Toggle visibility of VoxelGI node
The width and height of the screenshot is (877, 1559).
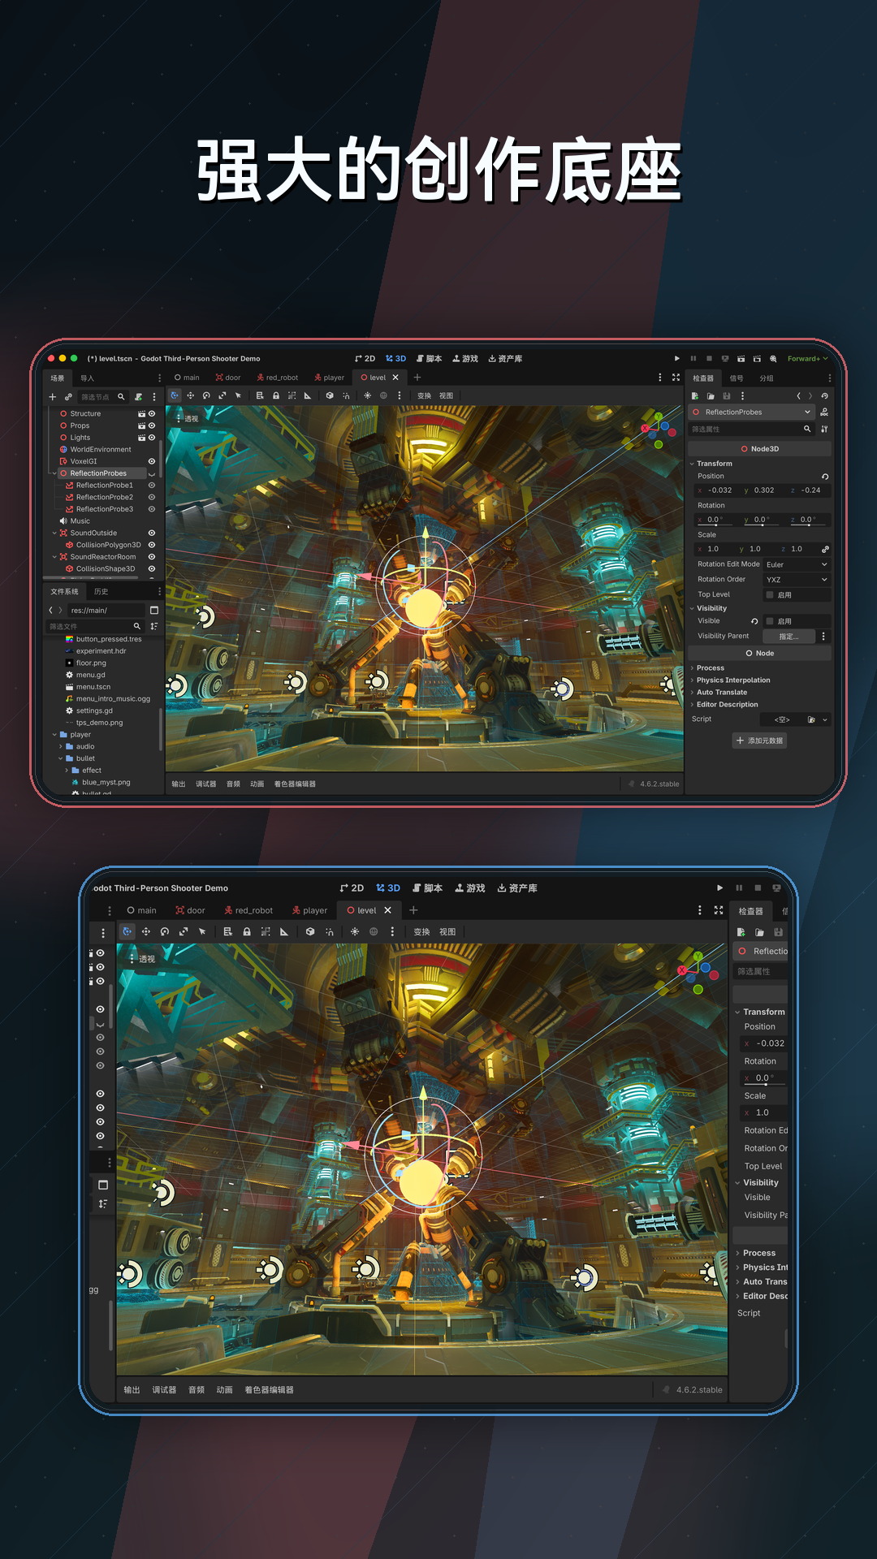click(x=151, y=461)
